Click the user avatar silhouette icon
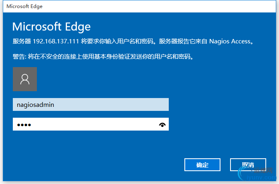279x184 pixels. (x=25, y=79)
